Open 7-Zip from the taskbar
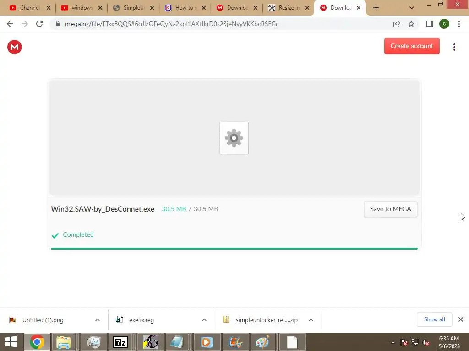The height and width of the screenshot is (351, 469). click(x=120, y=342)
